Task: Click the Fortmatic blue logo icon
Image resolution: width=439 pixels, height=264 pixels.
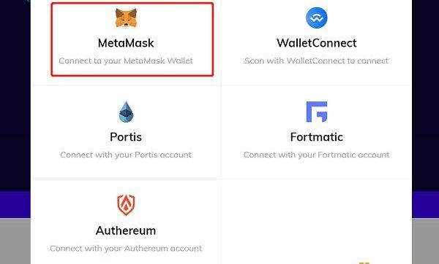Action: pyautogui.click(x=317, y=112)
